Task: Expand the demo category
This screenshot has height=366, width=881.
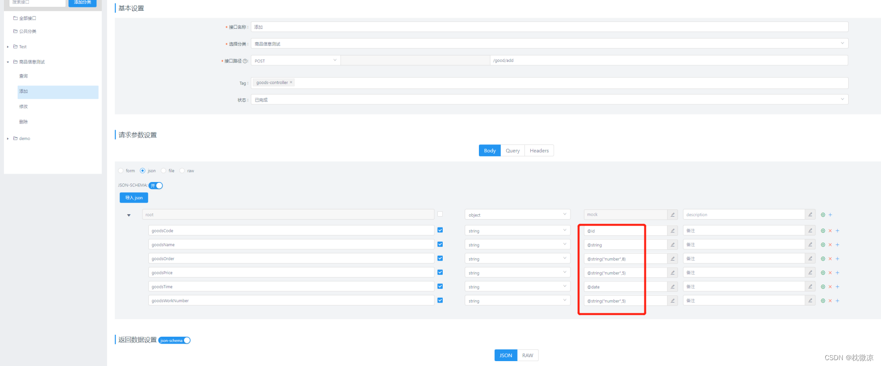Action: (x=8, y=139)
